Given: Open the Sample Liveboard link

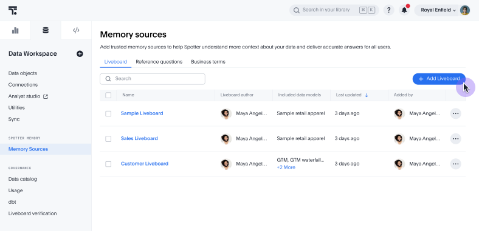Looking at the screenshot, I should point(142,113).
